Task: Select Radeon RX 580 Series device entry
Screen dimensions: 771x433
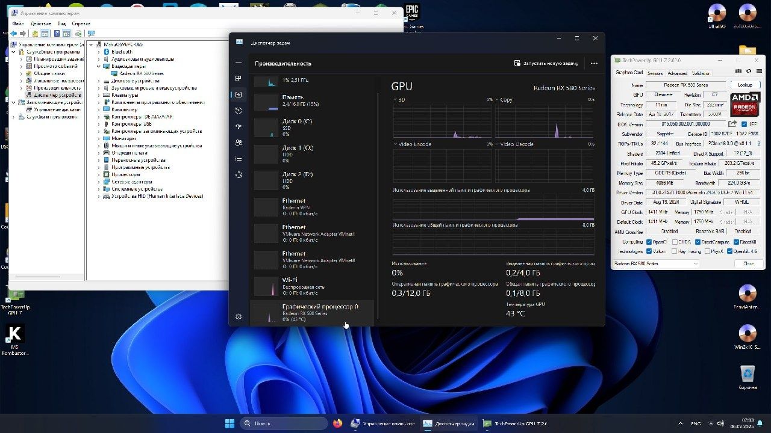Action: coord(137,73)
